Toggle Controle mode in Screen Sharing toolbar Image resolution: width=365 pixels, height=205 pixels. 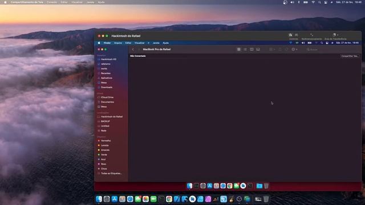[x=290, y=35]
